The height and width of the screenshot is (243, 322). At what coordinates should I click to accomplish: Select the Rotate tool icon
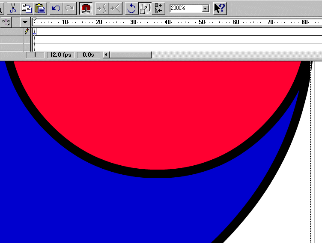click(x=131, y=9)
